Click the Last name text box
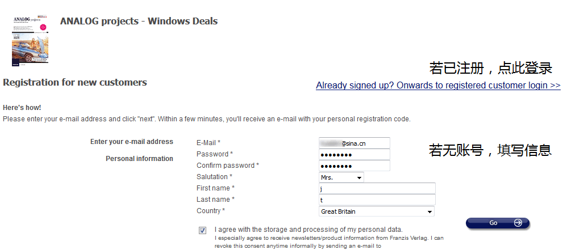Screen dimensions: 563x250 tap(377, 200)
